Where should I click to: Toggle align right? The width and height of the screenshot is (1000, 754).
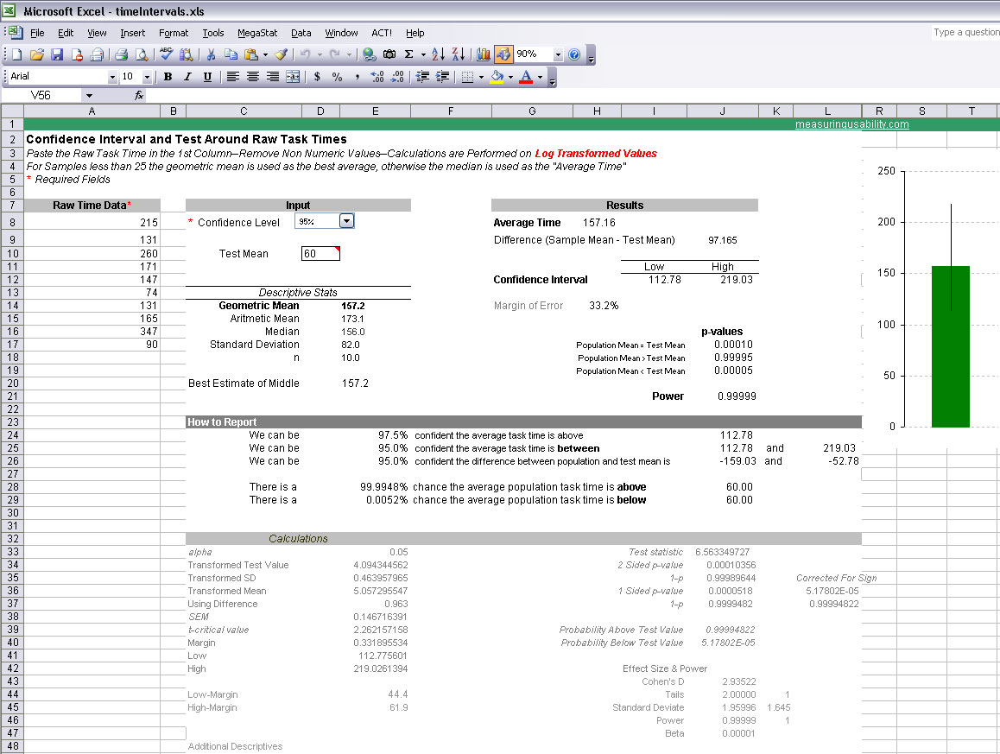tap(273, 77)
